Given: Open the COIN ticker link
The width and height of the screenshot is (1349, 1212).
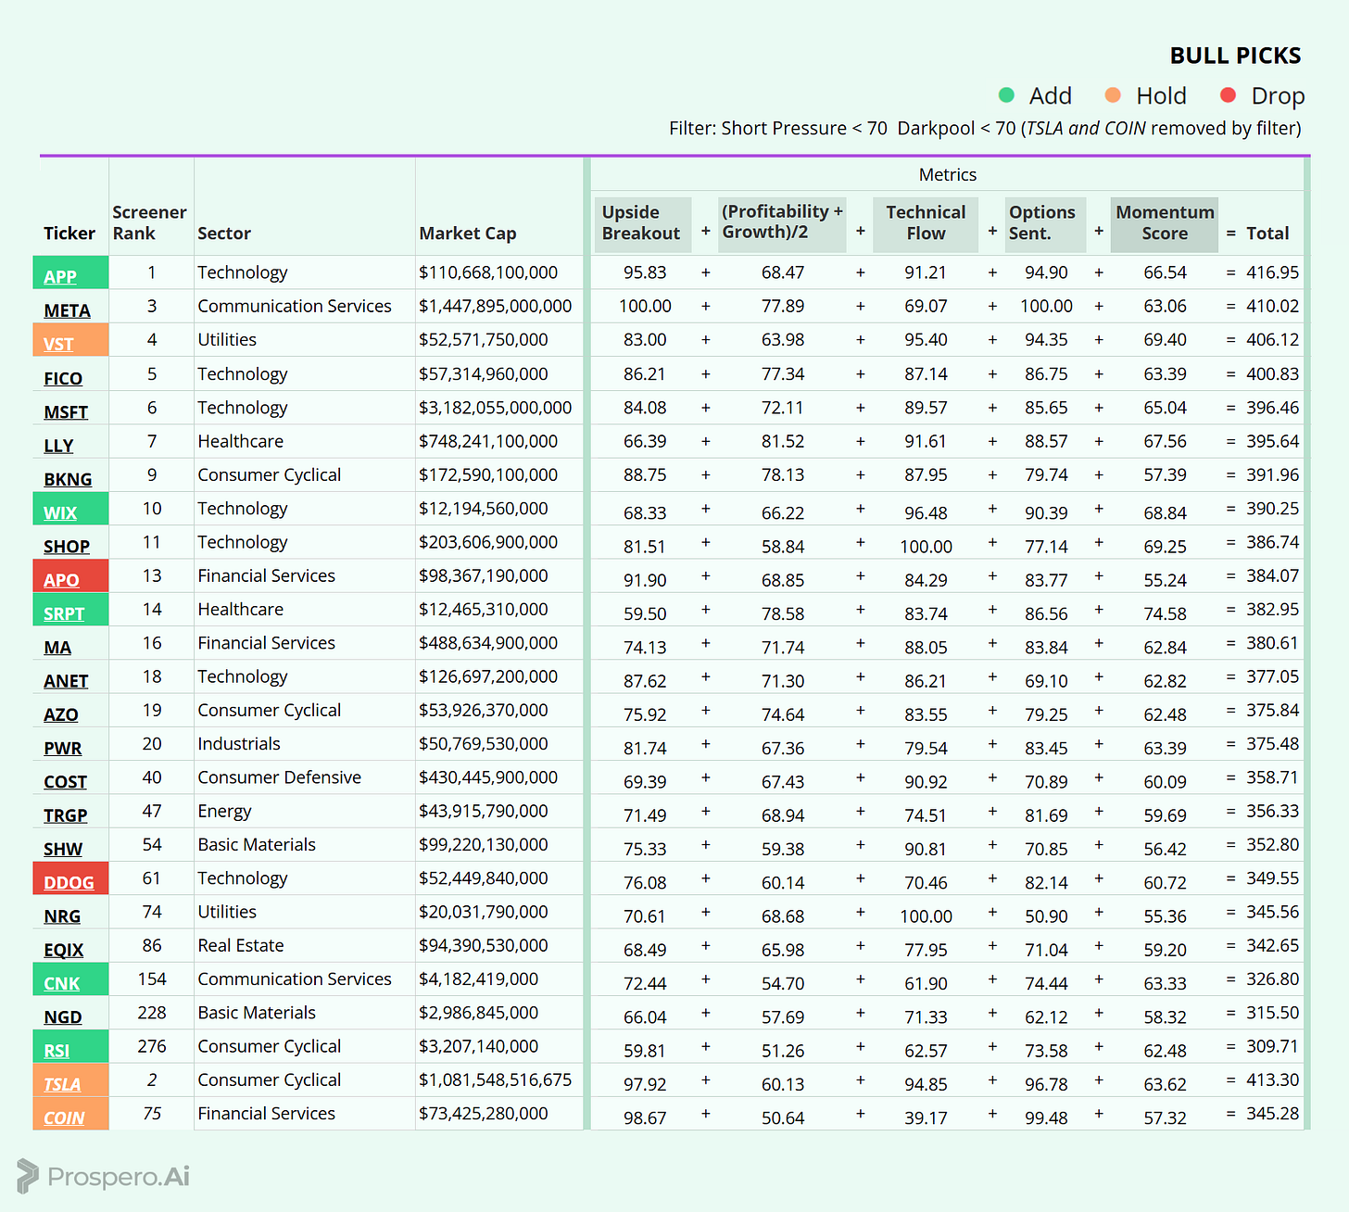Looking at the screenshot, I should point(64,1118).
